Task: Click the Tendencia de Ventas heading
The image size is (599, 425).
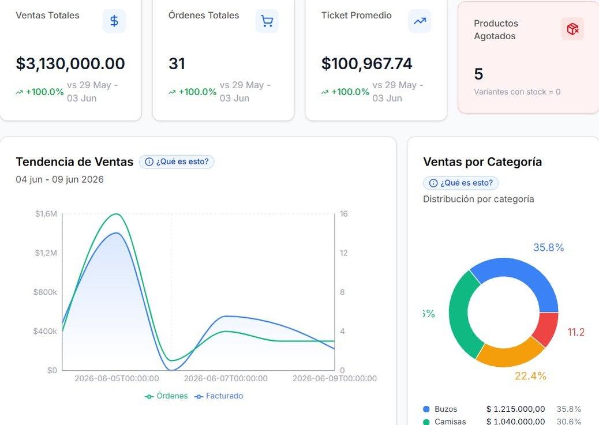Action: click(x=74, y=162)
